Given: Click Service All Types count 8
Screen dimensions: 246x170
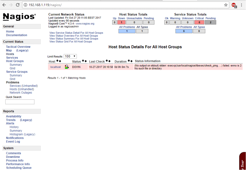Looking at the screenshot, I should [199, 31].
